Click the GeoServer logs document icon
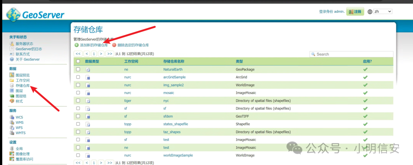This screenshot has height=165, width=413. pyautogui.click(x=12, y=49)
